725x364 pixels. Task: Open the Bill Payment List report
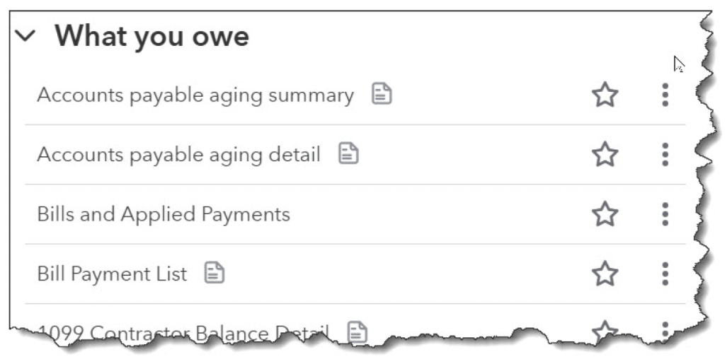112,274
